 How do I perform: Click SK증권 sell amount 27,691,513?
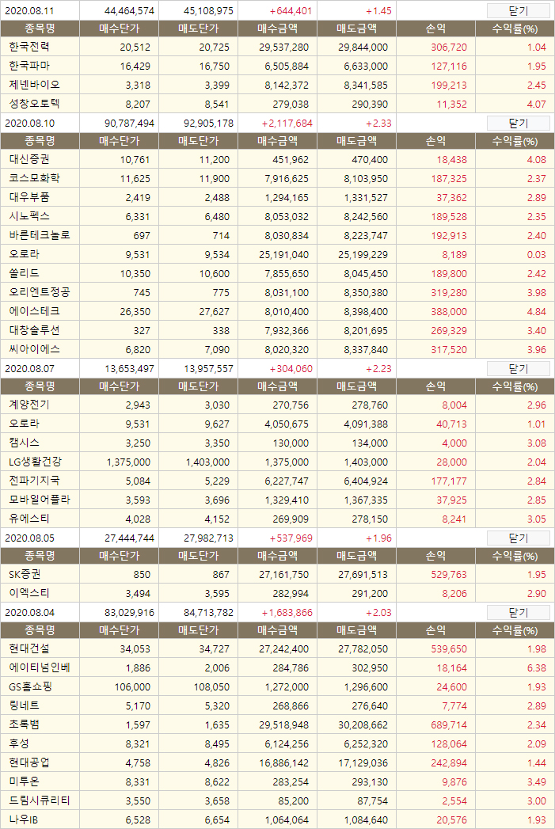[x=363, y=575]
